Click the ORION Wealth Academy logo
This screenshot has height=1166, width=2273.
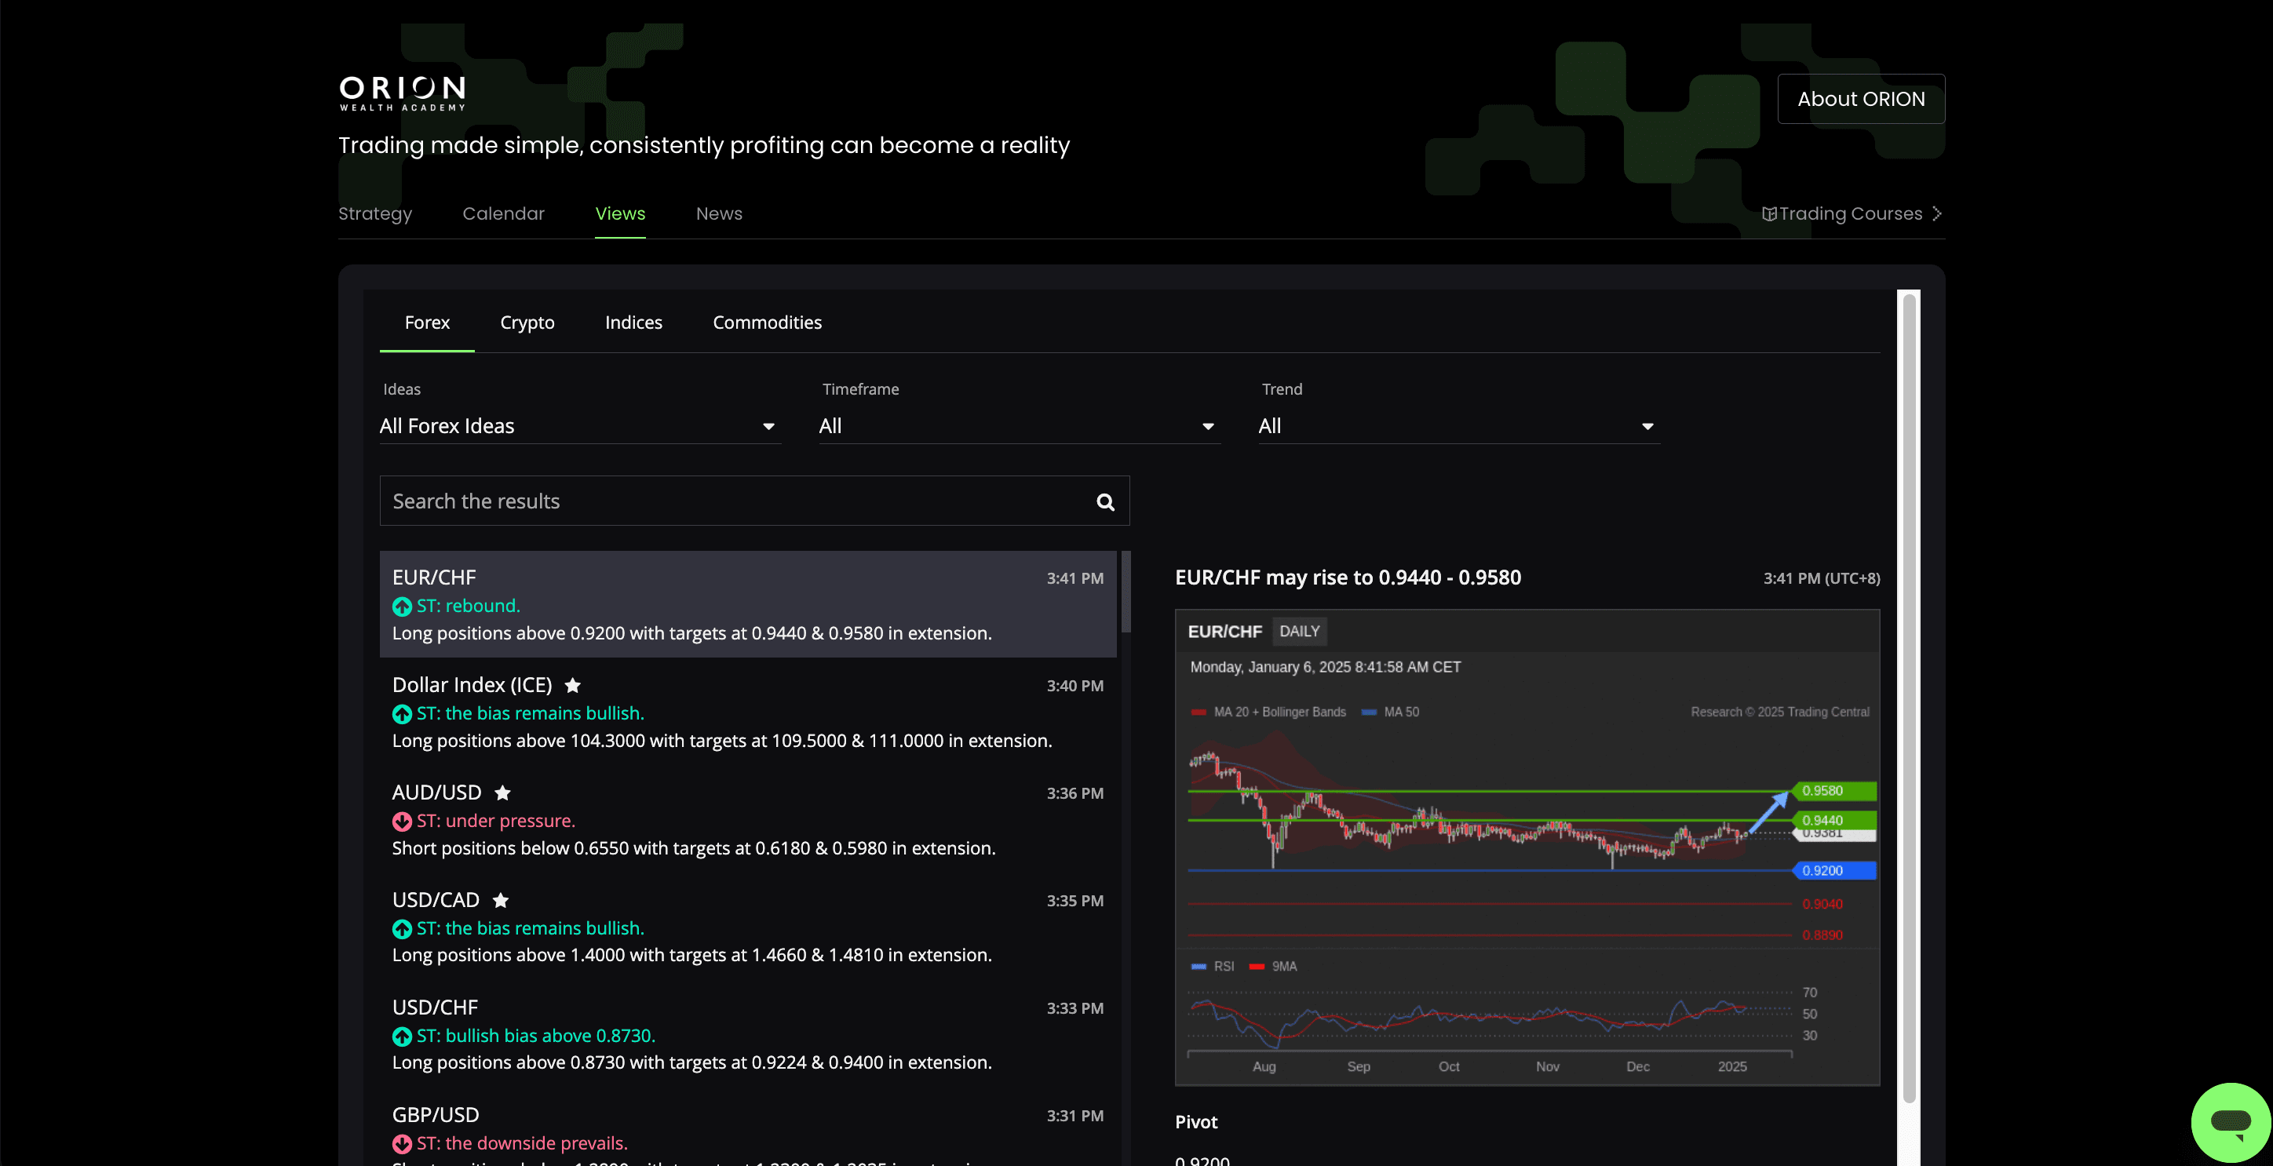pyautogui.click(x=403, y=93)
